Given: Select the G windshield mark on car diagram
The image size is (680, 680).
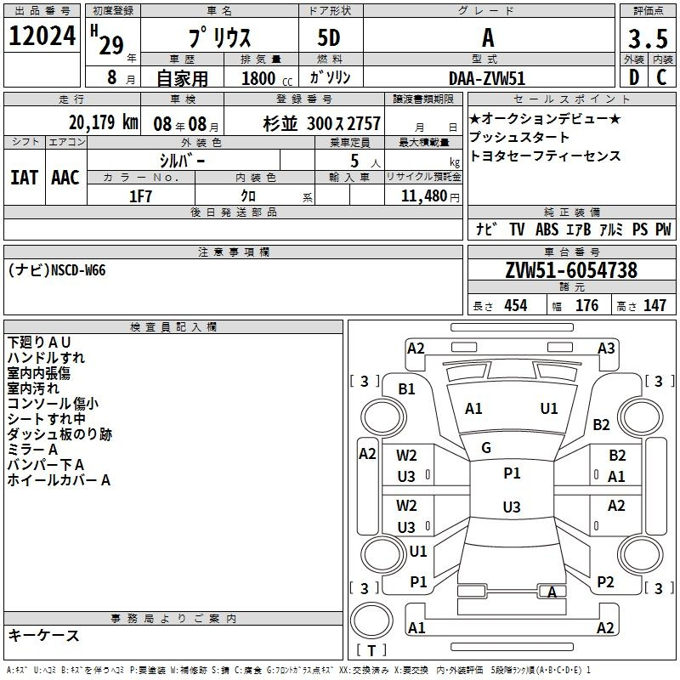Looking at the screenshot, I should pyautogui.click(x=486, y=447).
